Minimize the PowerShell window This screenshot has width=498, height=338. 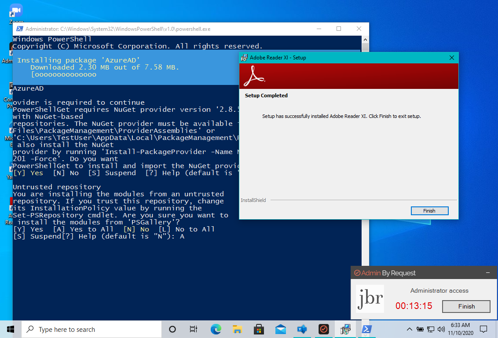(319, 29)
